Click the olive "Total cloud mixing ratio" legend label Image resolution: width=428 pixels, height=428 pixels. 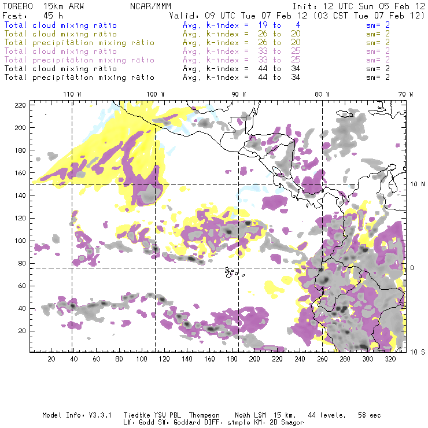(61, 34)
